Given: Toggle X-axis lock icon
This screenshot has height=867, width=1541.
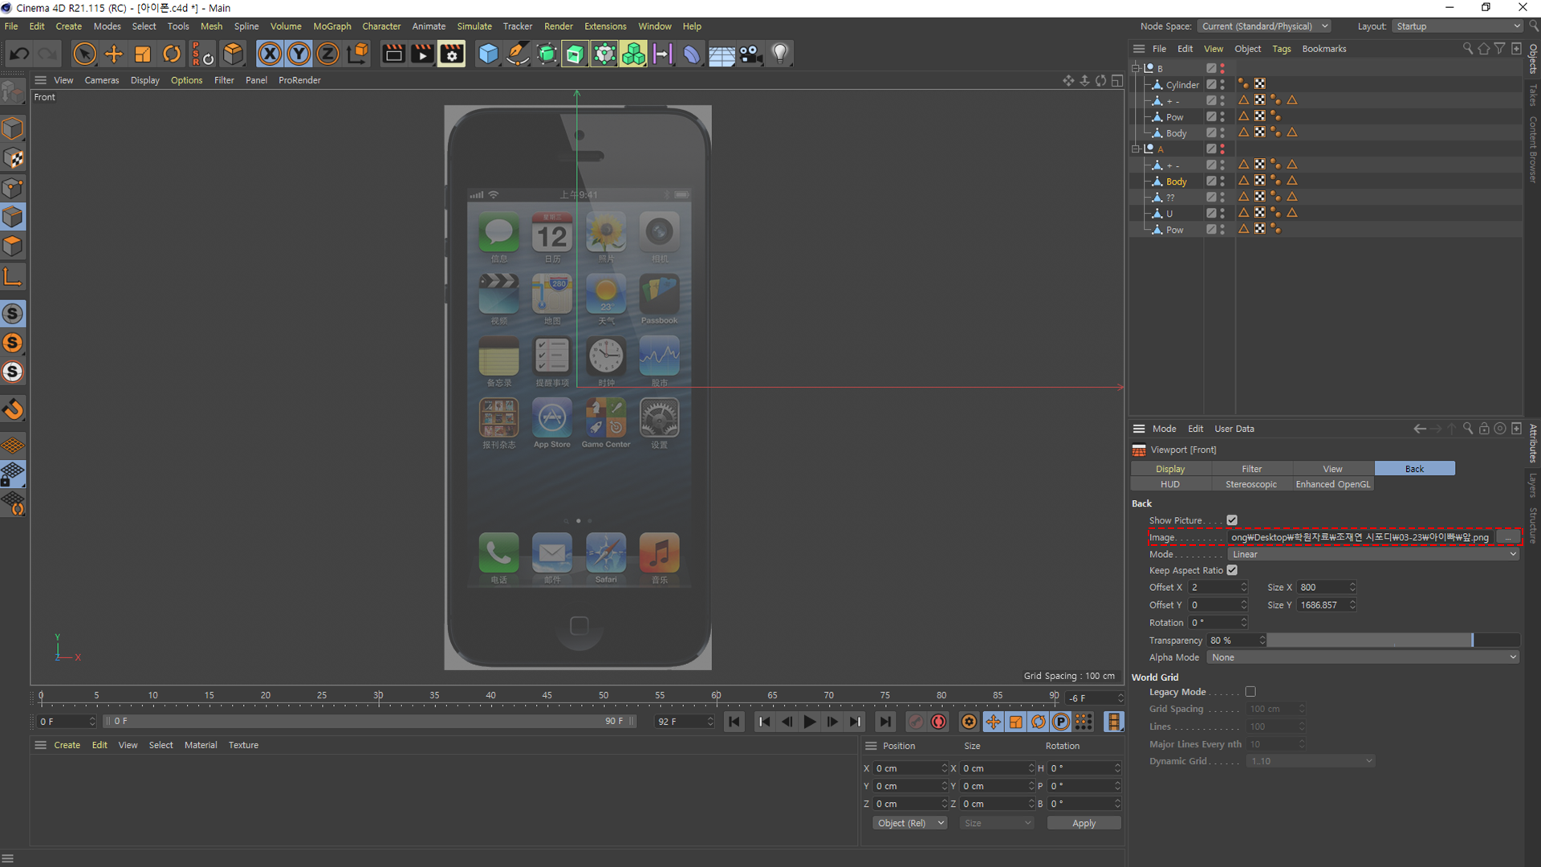Looking at the screenshot, I should (270, 54).
